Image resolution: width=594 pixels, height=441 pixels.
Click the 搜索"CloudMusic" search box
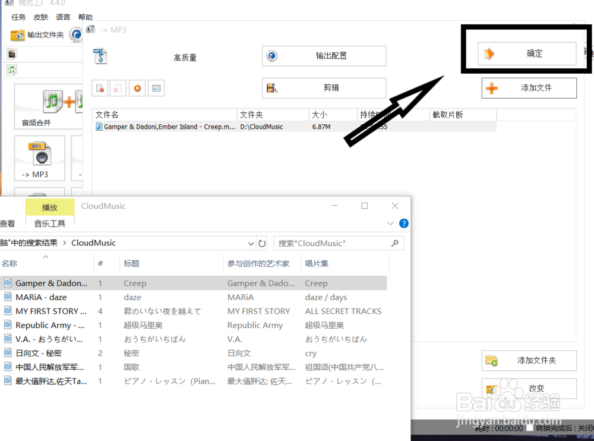click(339, 243)
